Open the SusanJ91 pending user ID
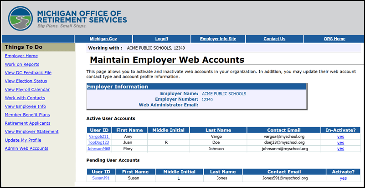This screenshot has width=365, height=188. pos(101,178)
